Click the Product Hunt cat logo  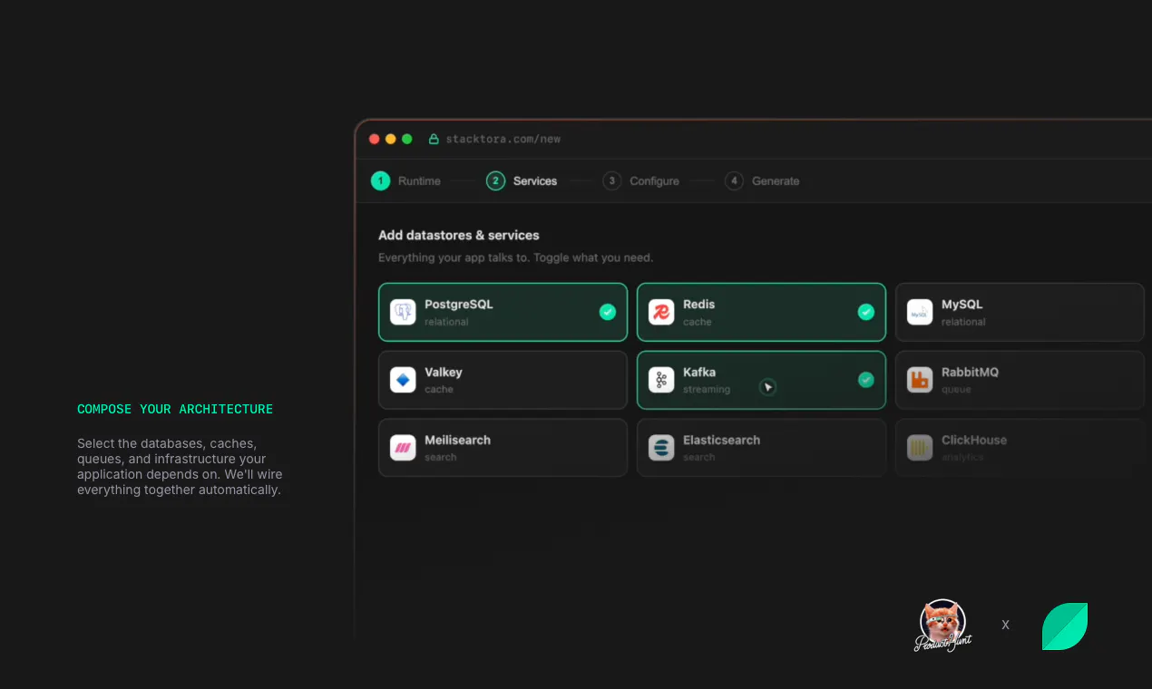[x=942, y=626]
